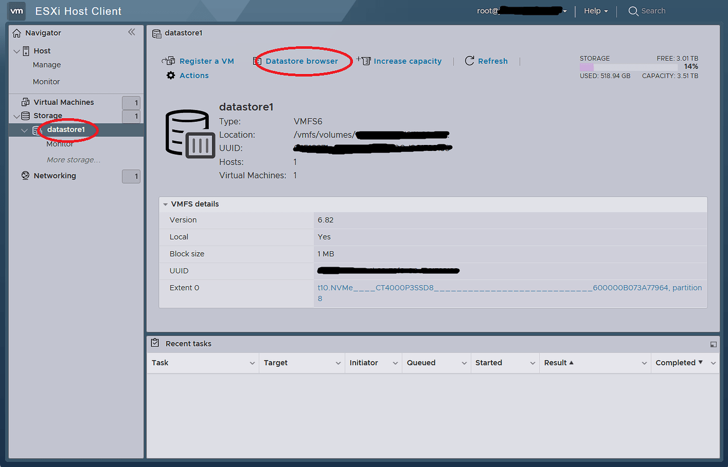Open the Actions menu
The height and width of the screenshot is (467, 728).
pos(194,75)
